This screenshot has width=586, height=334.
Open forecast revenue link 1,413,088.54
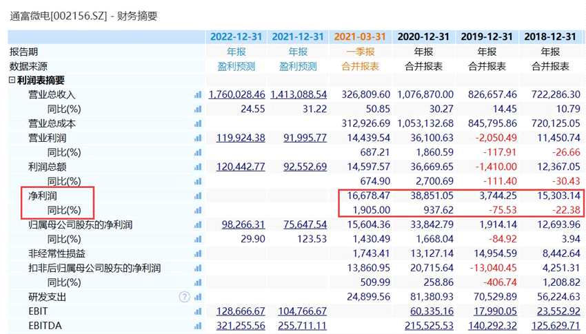[299, 94]
